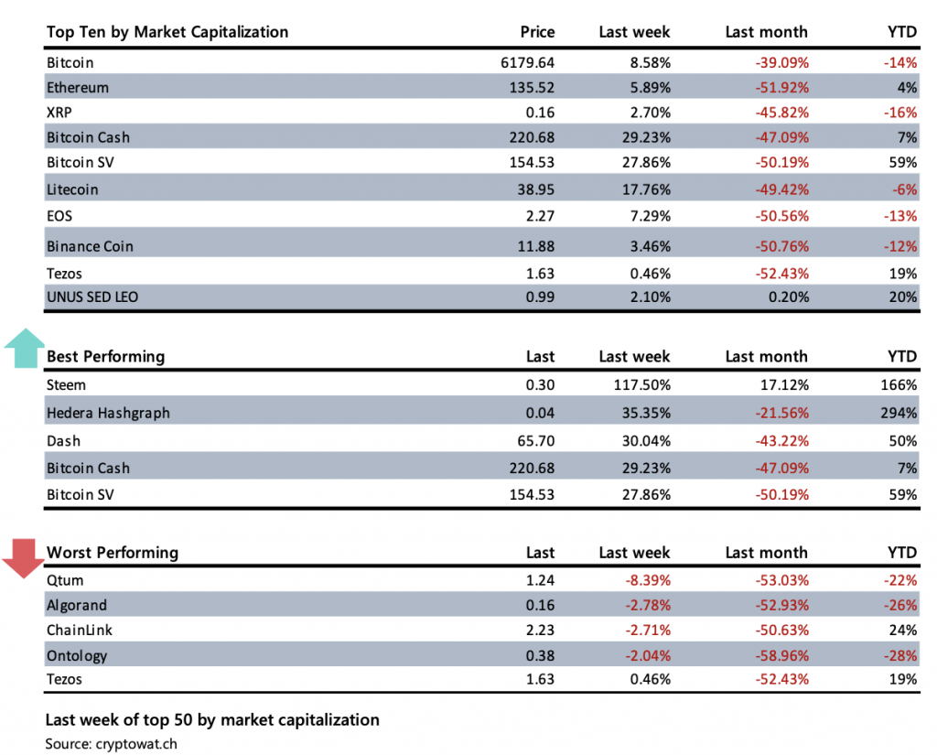Click the Price column header
The width and height of the screenshot is (937, 755).
point(537,32)
